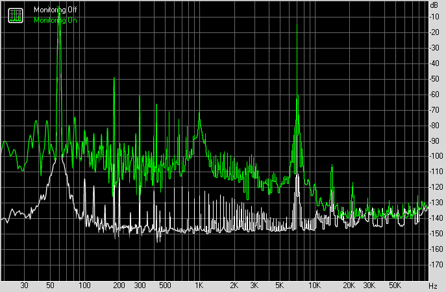Click the 5K frequency label

[x=280, y=285]
